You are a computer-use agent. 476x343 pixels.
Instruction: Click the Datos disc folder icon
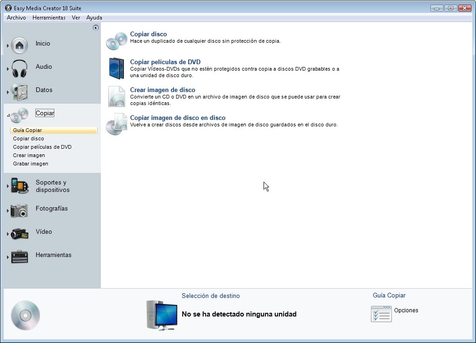(x=20, y=92)
